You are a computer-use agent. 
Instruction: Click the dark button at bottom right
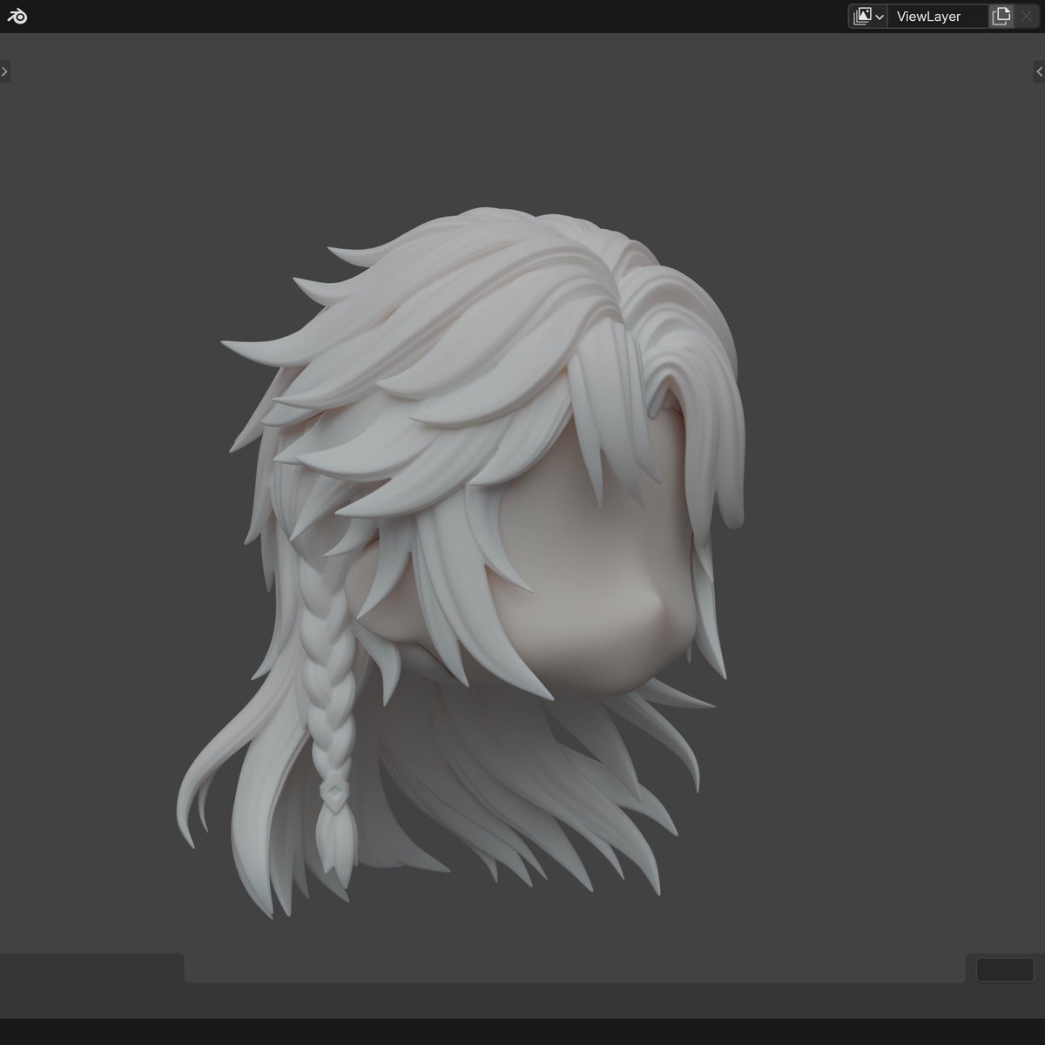(1005, 969)
